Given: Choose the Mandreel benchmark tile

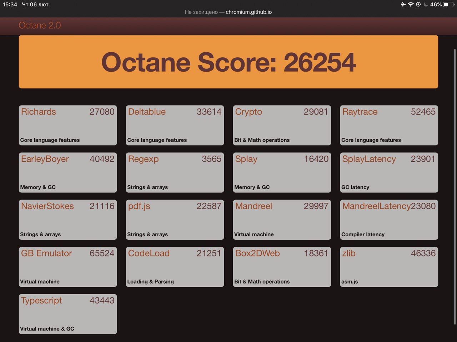Looking at the screenshot, I should point(282,219).
